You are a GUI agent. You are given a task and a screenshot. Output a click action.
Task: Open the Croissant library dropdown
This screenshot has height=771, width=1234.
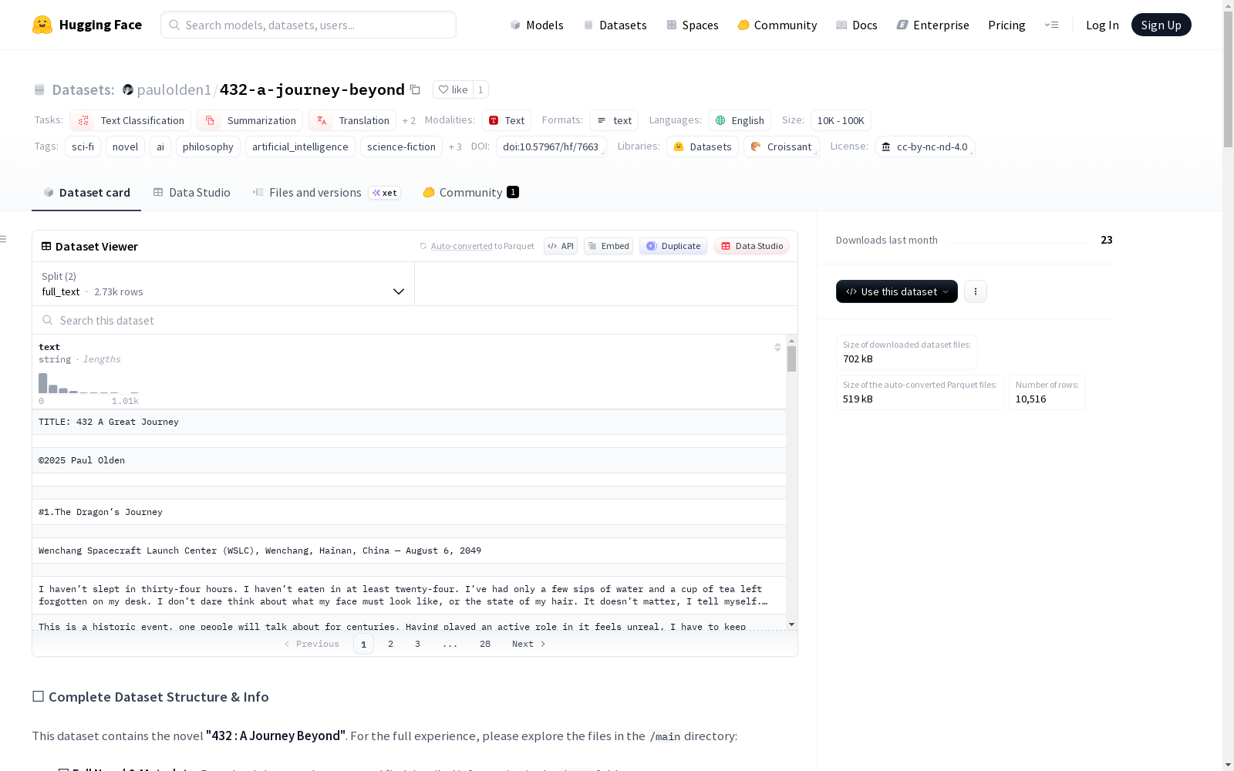click(781, 146)
